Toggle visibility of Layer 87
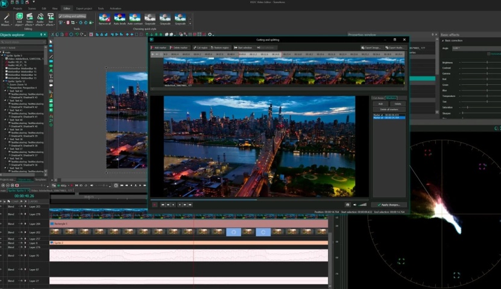Screen dimensions: 501x289 tap(1, 270)
